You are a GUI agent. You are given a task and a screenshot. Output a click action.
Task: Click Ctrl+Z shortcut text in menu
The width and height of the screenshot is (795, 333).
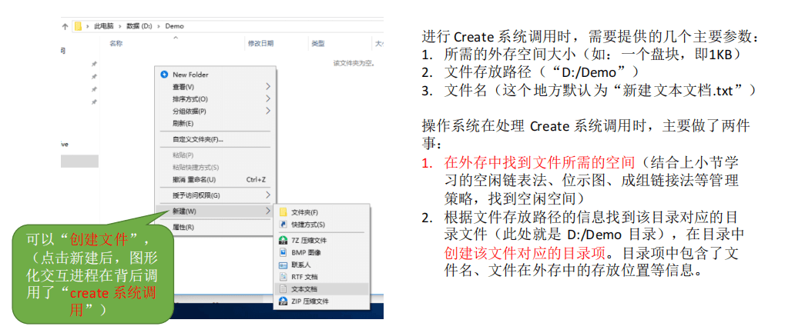[x=256, y=179]
